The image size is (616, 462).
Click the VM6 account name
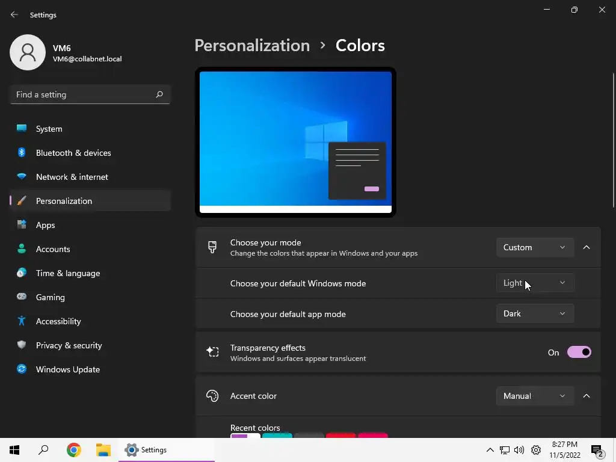pos(62,48)
